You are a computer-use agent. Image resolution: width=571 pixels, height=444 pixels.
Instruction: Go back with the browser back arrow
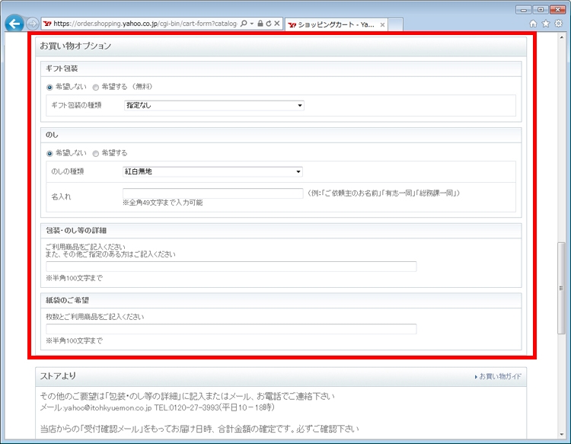[14, 24]
